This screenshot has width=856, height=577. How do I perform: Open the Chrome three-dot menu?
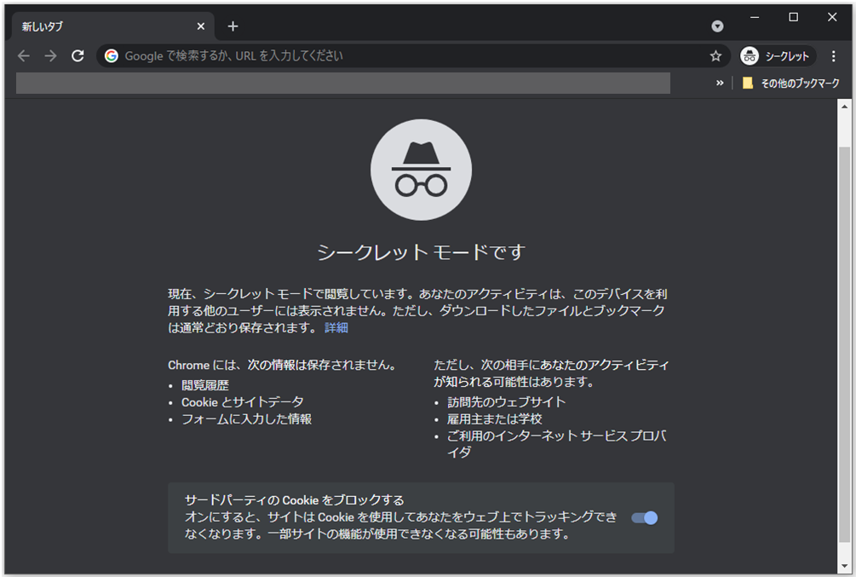tap(833, 55)
